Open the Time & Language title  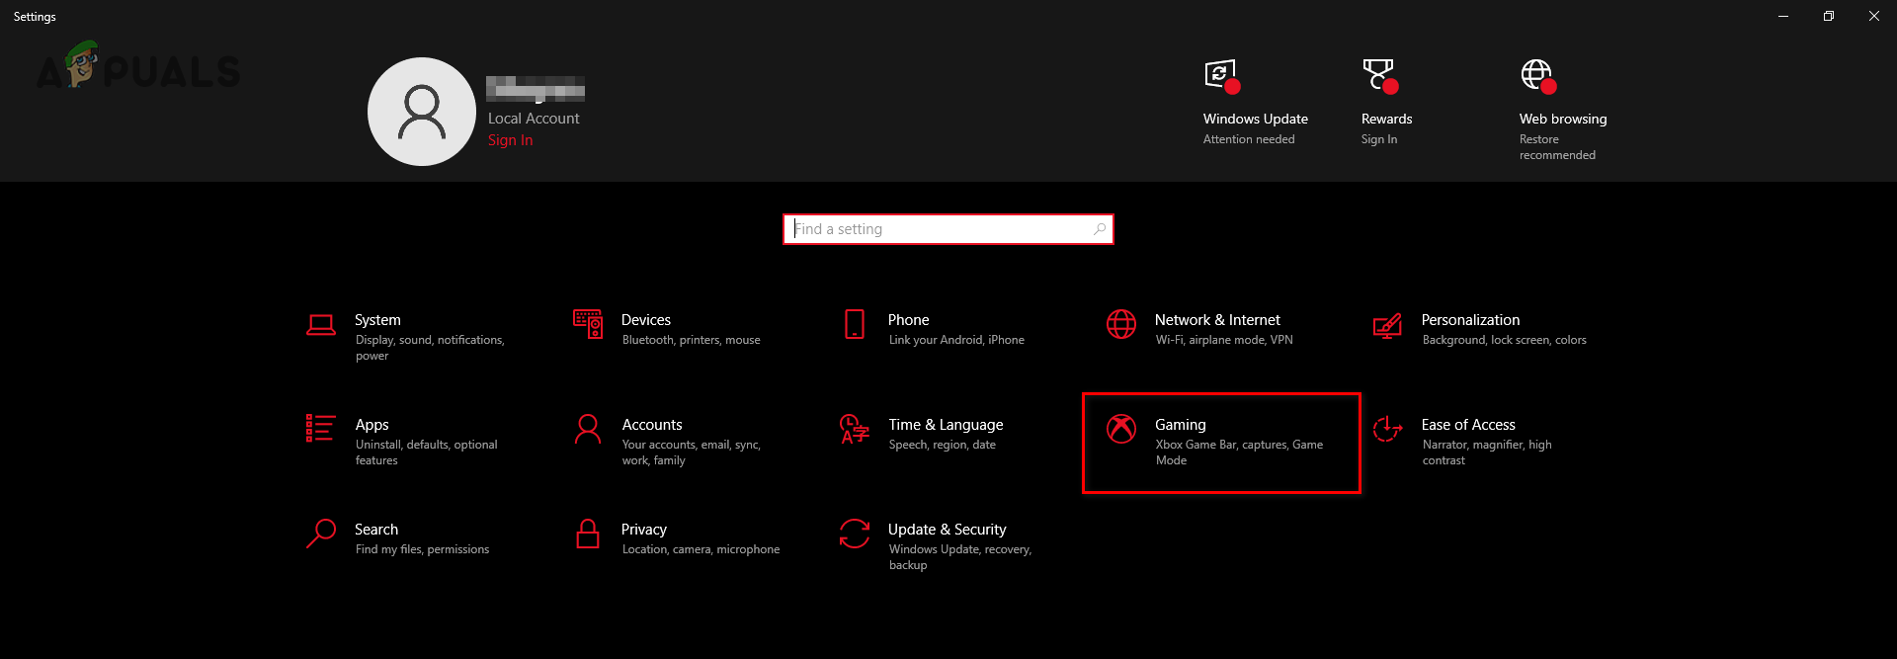[946, 425]
